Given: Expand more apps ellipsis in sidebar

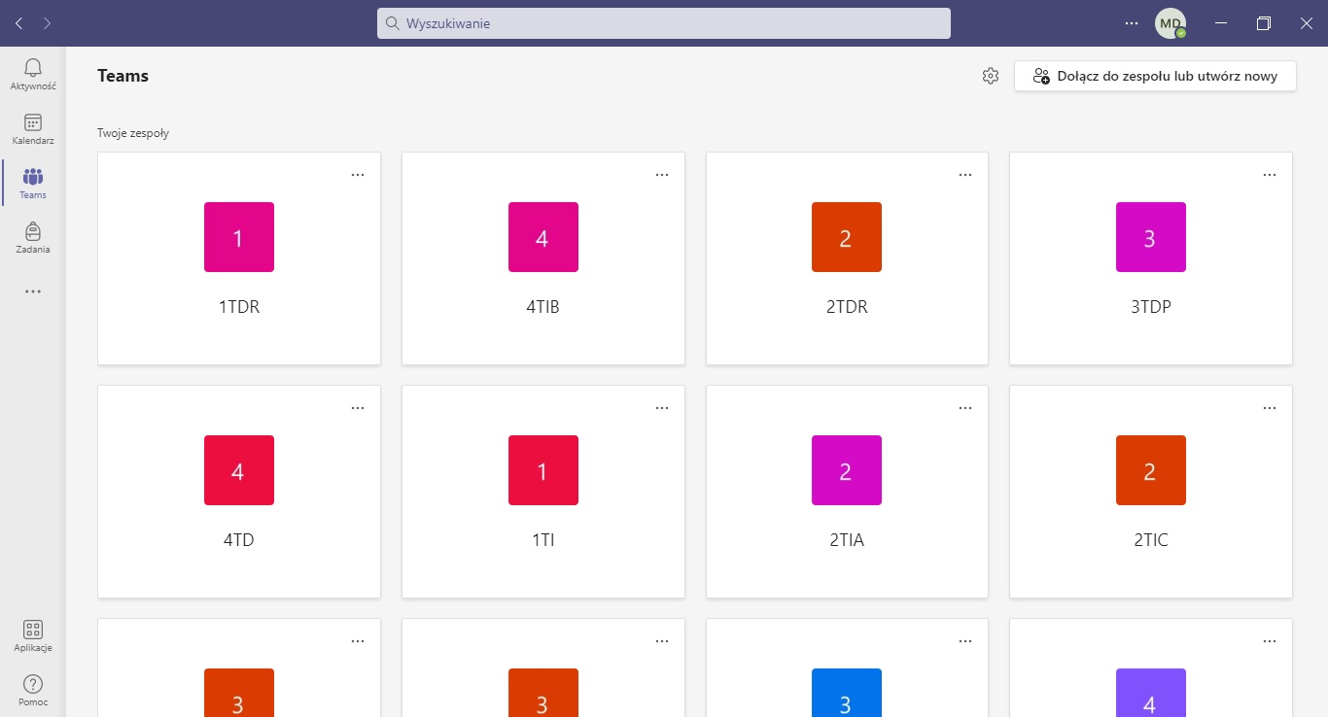Looking at the screenshot, I should pos(33,291).
